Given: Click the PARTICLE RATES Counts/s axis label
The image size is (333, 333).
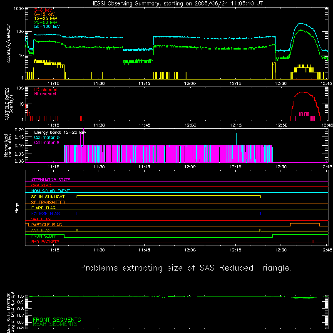Looking at the screenshot, I should [x=9, y=104].
